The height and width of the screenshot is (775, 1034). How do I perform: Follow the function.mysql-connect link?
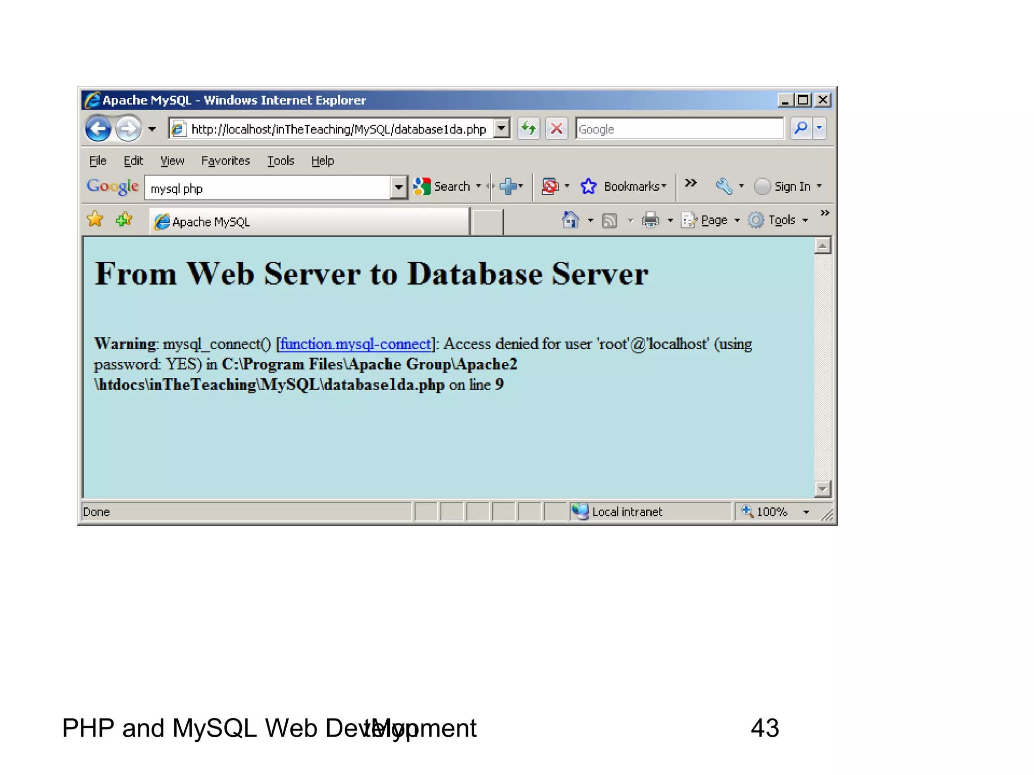click(x=355, y=344)
